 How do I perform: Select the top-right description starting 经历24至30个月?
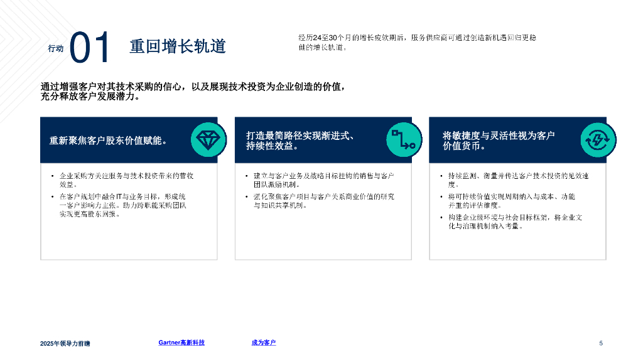[x=416, y=43]
